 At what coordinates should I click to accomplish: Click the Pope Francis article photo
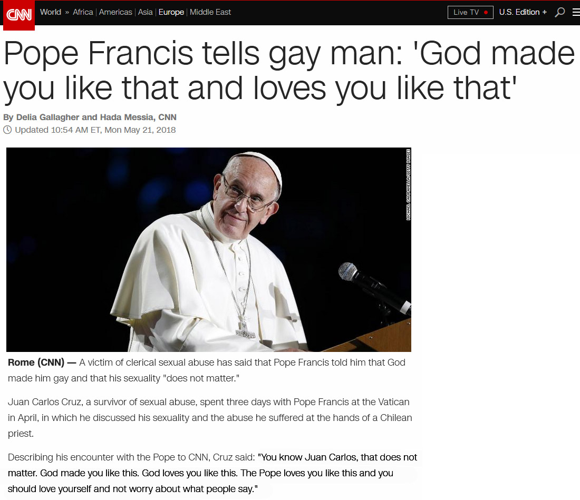(x=209, y=249)
